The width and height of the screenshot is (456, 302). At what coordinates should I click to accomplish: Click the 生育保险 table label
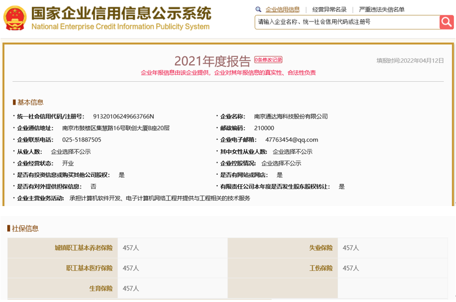click(101, 288)
